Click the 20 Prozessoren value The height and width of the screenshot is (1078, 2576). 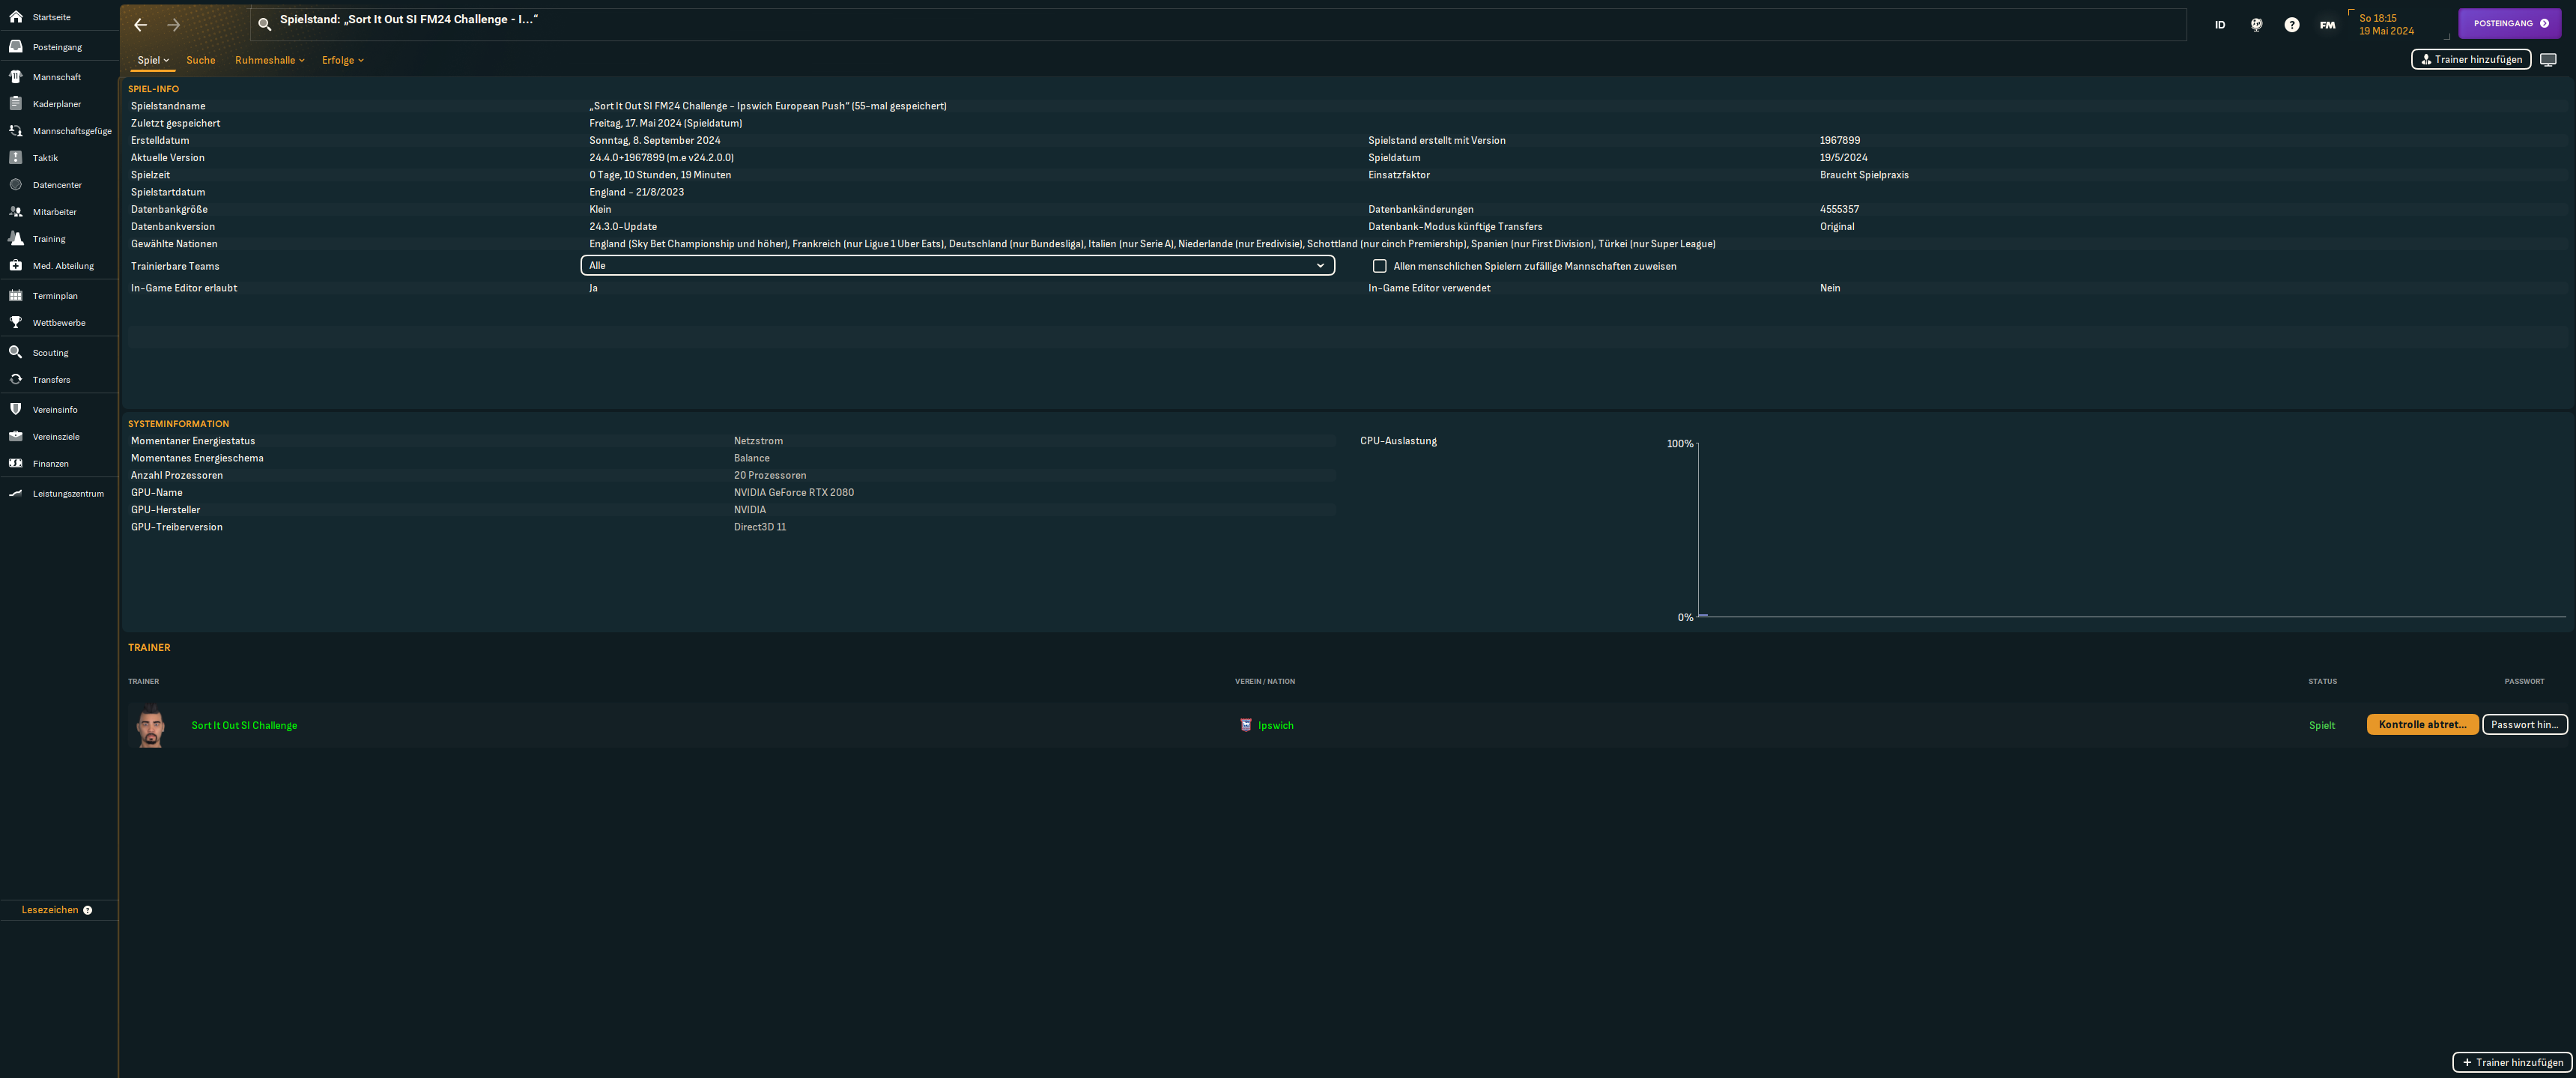click(769, 476)
